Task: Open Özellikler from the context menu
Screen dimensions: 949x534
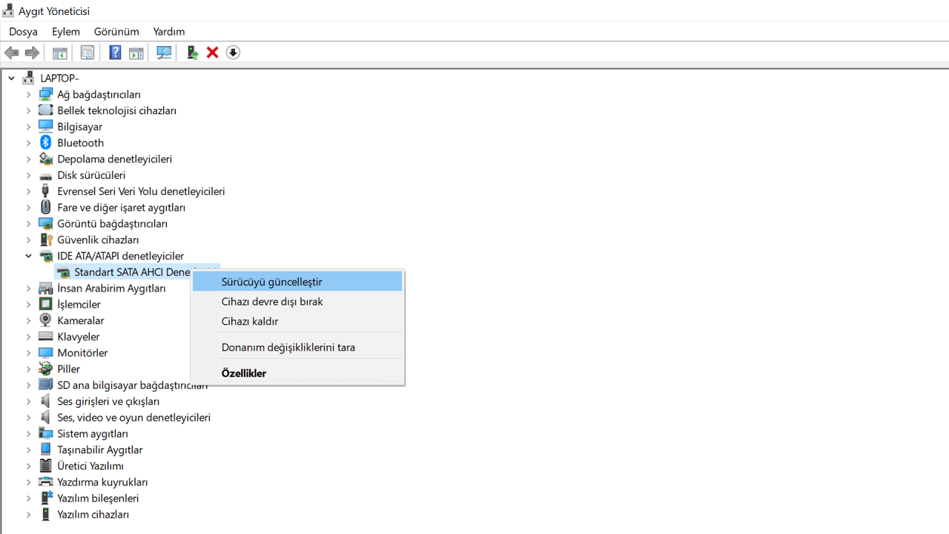Action: tap(243, 373)
